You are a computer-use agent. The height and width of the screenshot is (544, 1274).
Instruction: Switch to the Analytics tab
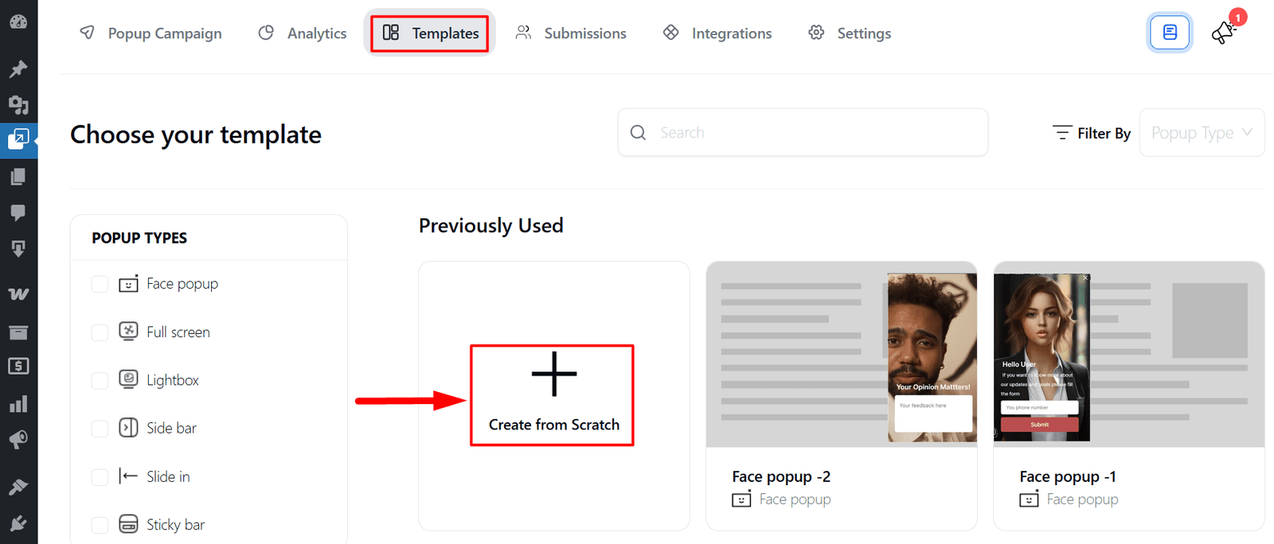point(303,33)
